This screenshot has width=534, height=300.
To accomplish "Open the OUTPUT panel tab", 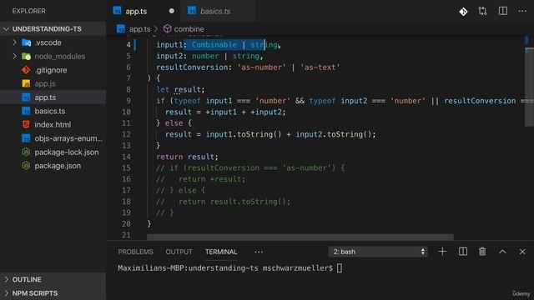I will click(x=179, y=252).
